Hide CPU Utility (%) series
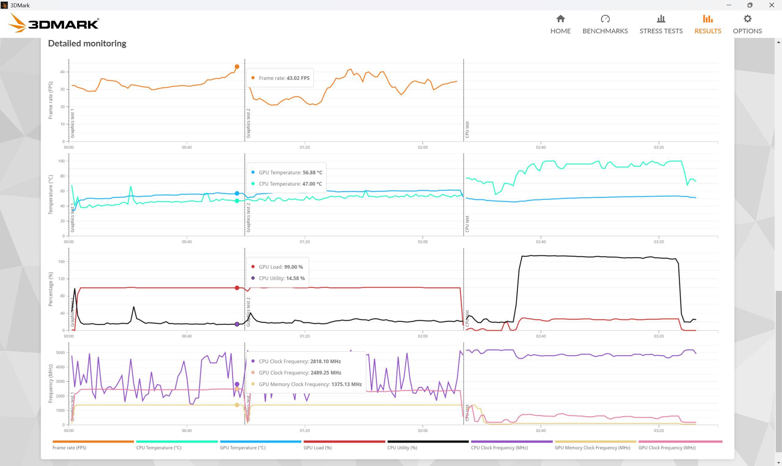This screenshot has width=782, height=466. (x=402, y=447)
